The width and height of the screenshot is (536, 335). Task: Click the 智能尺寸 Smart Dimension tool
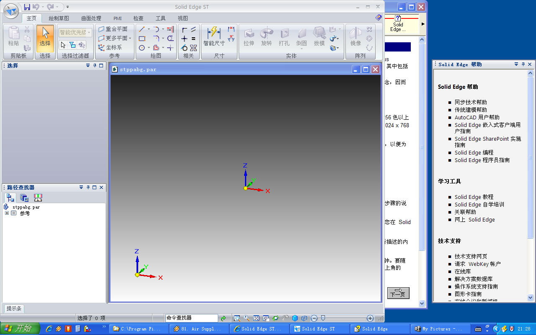coord(214,36)
